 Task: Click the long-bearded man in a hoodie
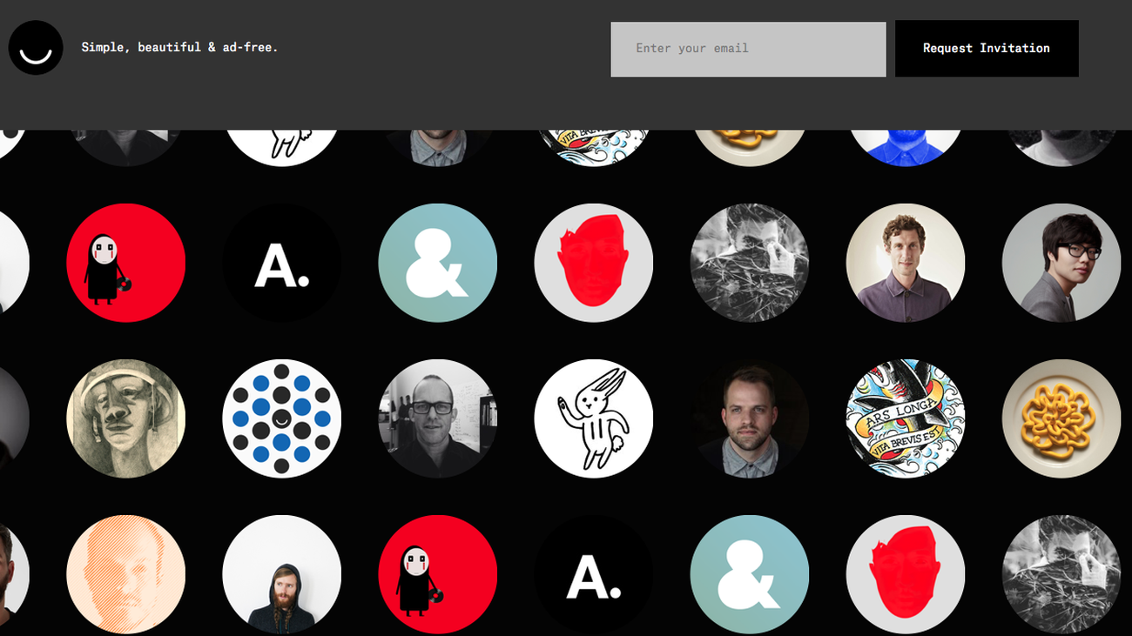click(x=281, y=574)
